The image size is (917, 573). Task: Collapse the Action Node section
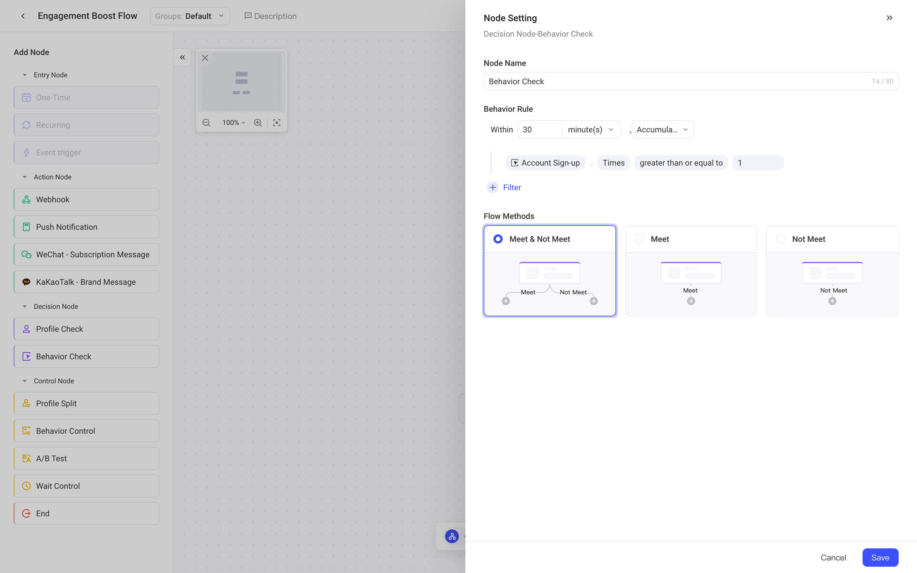coord(25,177)
